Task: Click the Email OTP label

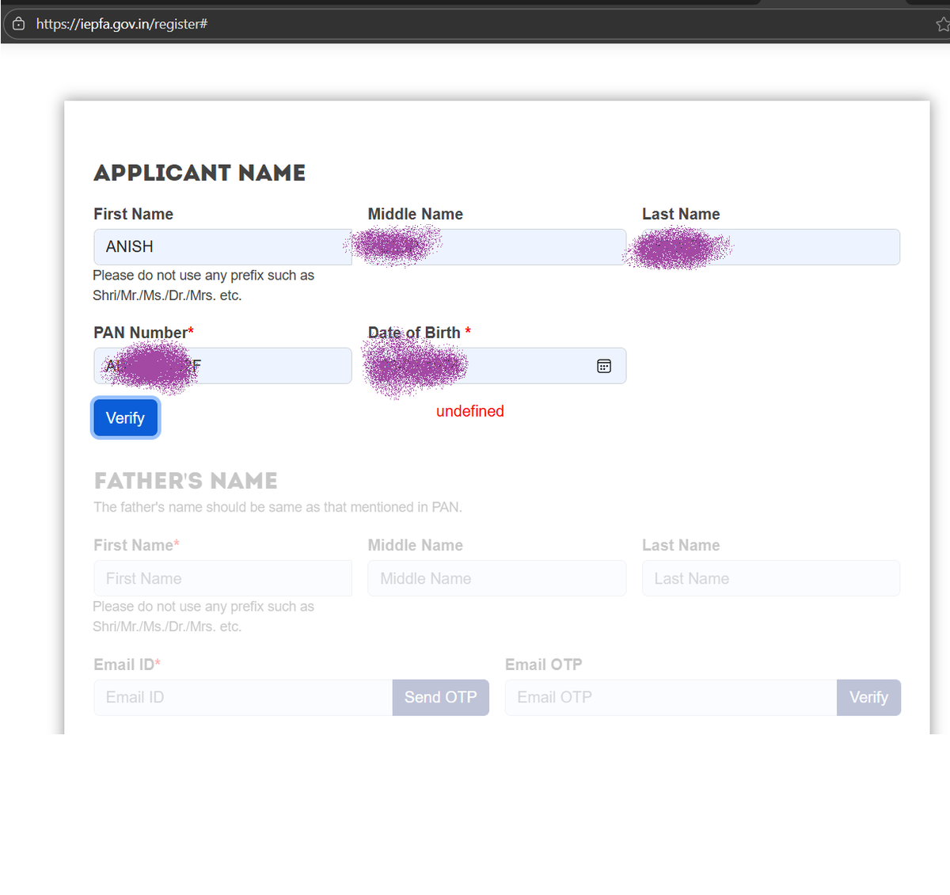Action: point(544,665)
